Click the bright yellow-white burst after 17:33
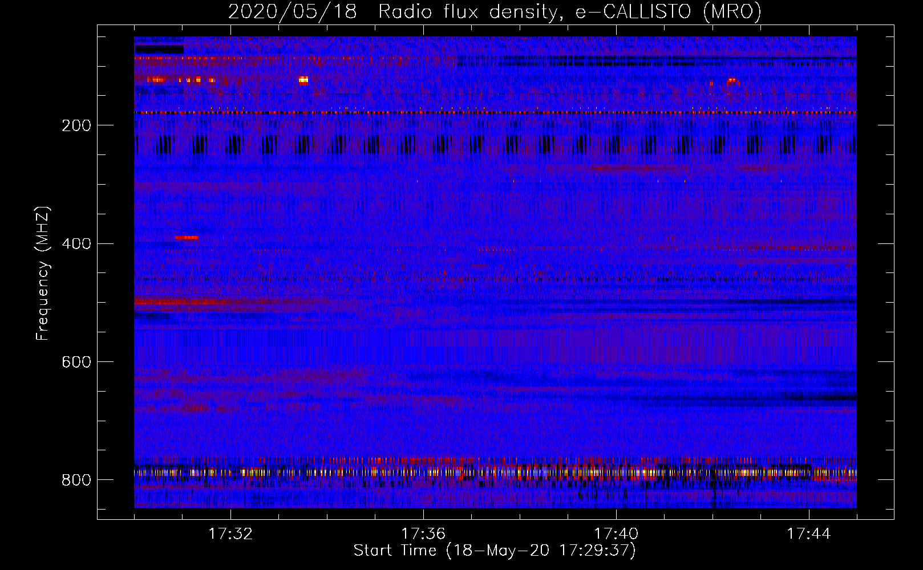 click(303, 80)
